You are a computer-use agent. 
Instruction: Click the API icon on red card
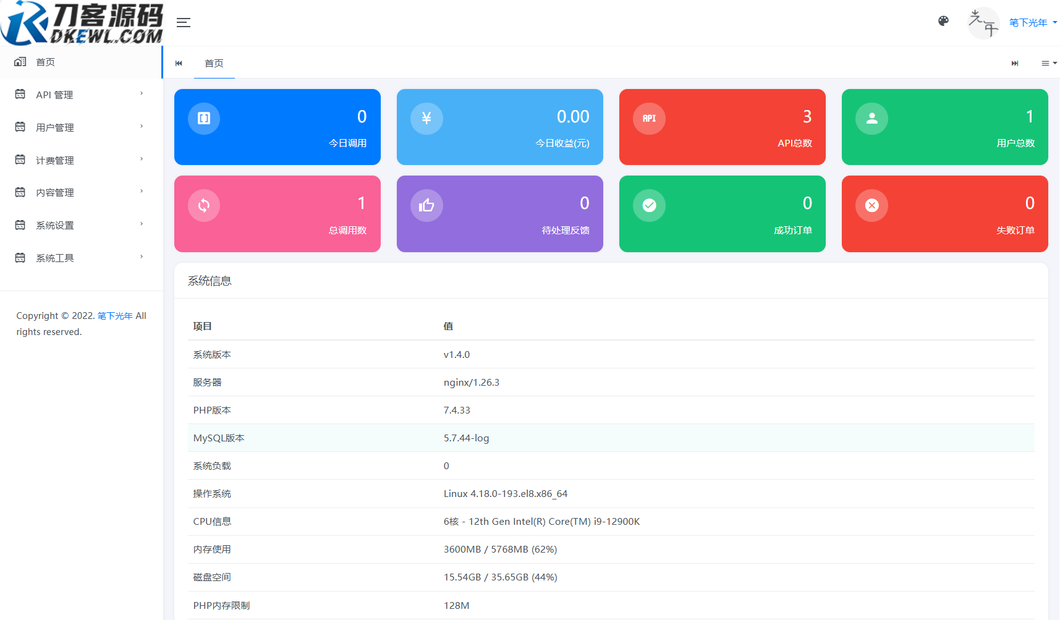tap(649, 118)
